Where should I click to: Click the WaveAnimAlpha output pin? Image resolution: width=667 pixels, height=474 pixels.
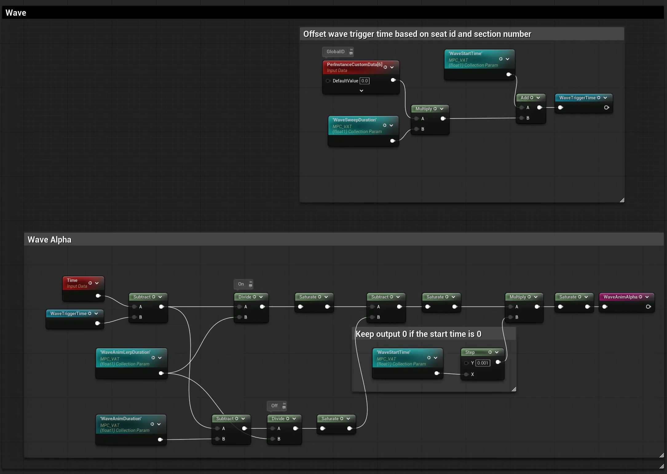[648, 307]
